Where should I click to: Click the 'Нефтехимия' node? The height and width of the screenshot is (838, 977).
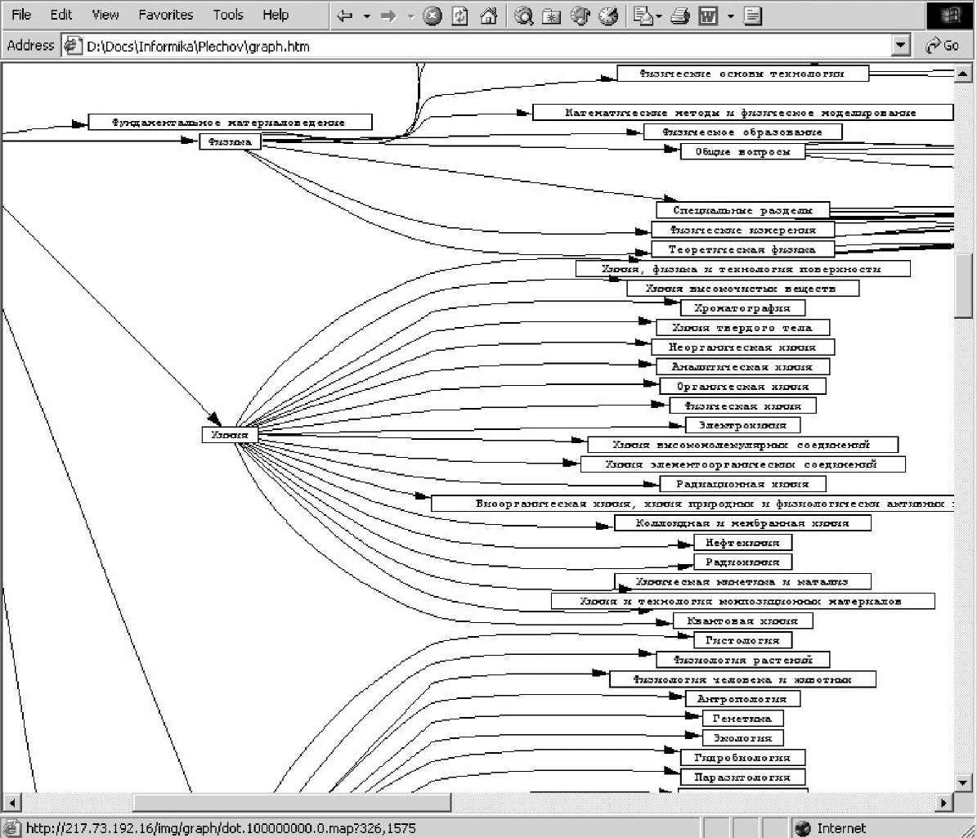(x=742, y=543)
